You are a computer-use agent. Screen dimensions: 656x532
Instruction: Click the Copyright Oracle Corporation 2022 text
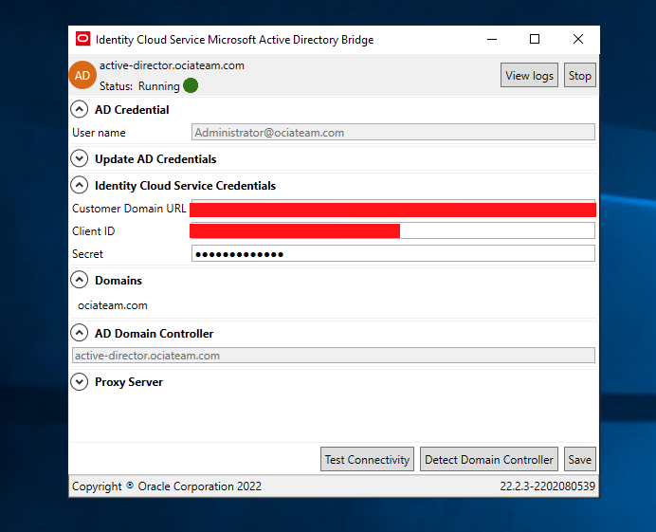pyautogui.click(x=167, y=486)
